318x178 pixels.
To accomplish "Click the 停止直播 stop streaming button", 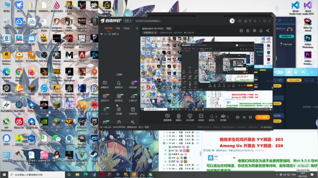I will [x=262, y=117].
